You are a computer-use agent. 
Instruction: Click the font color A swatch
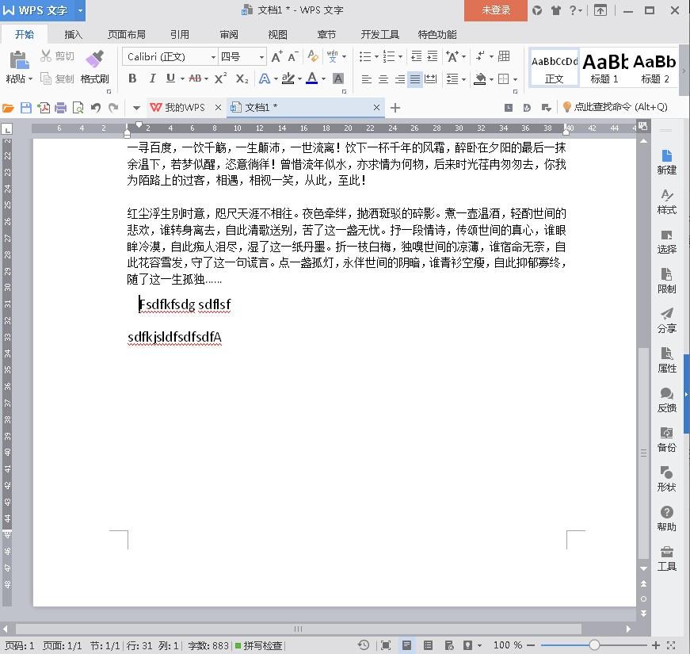pyautogui.click(x=312, y=78)
